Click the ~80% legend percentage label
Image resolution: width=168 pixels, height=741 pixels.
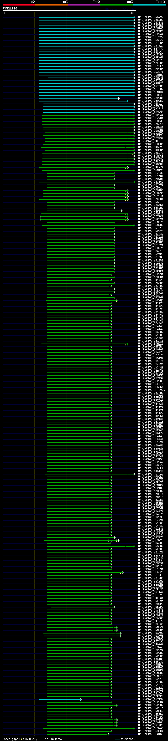point(129,2)
